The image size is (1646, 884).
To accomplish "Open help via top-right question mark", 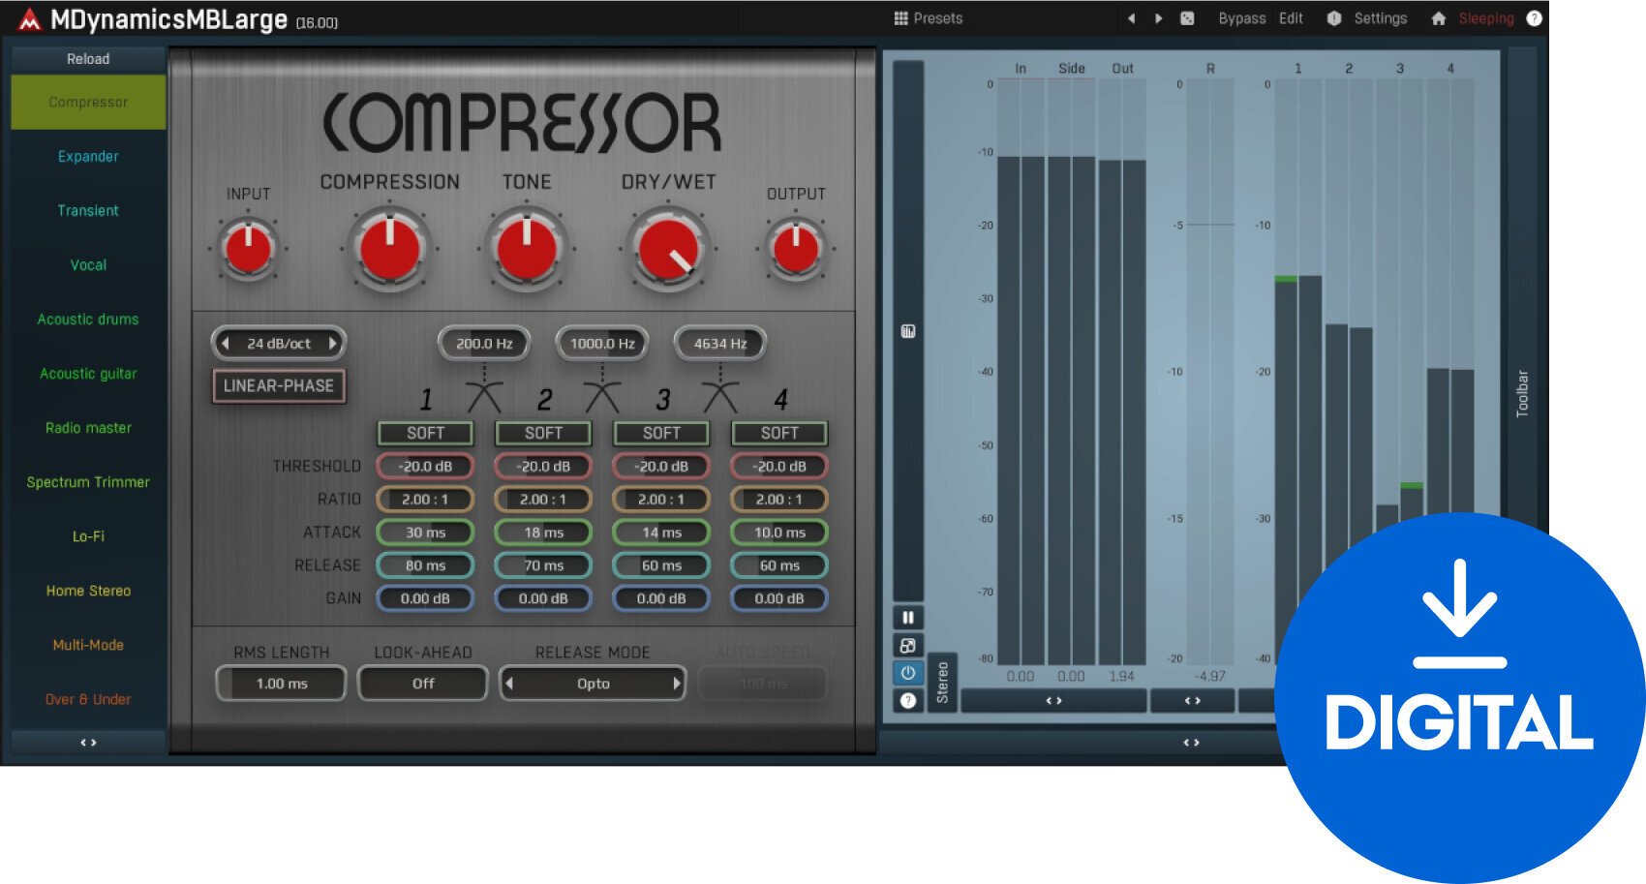I will click(1534, 18).
